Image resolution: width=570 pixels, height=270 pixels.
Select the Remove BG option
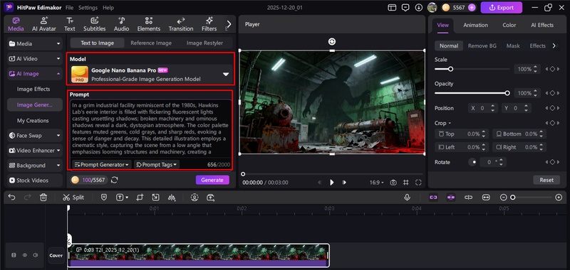[482, 45]
